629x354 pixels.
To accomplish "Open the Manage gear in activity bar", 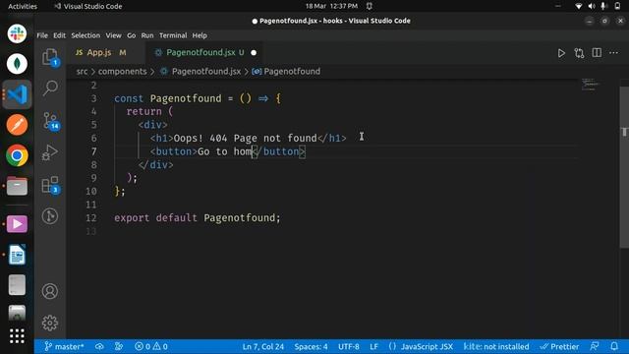I will (50, 323).
